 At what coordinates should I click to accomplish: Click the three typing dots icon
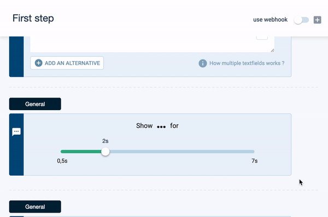161,126
